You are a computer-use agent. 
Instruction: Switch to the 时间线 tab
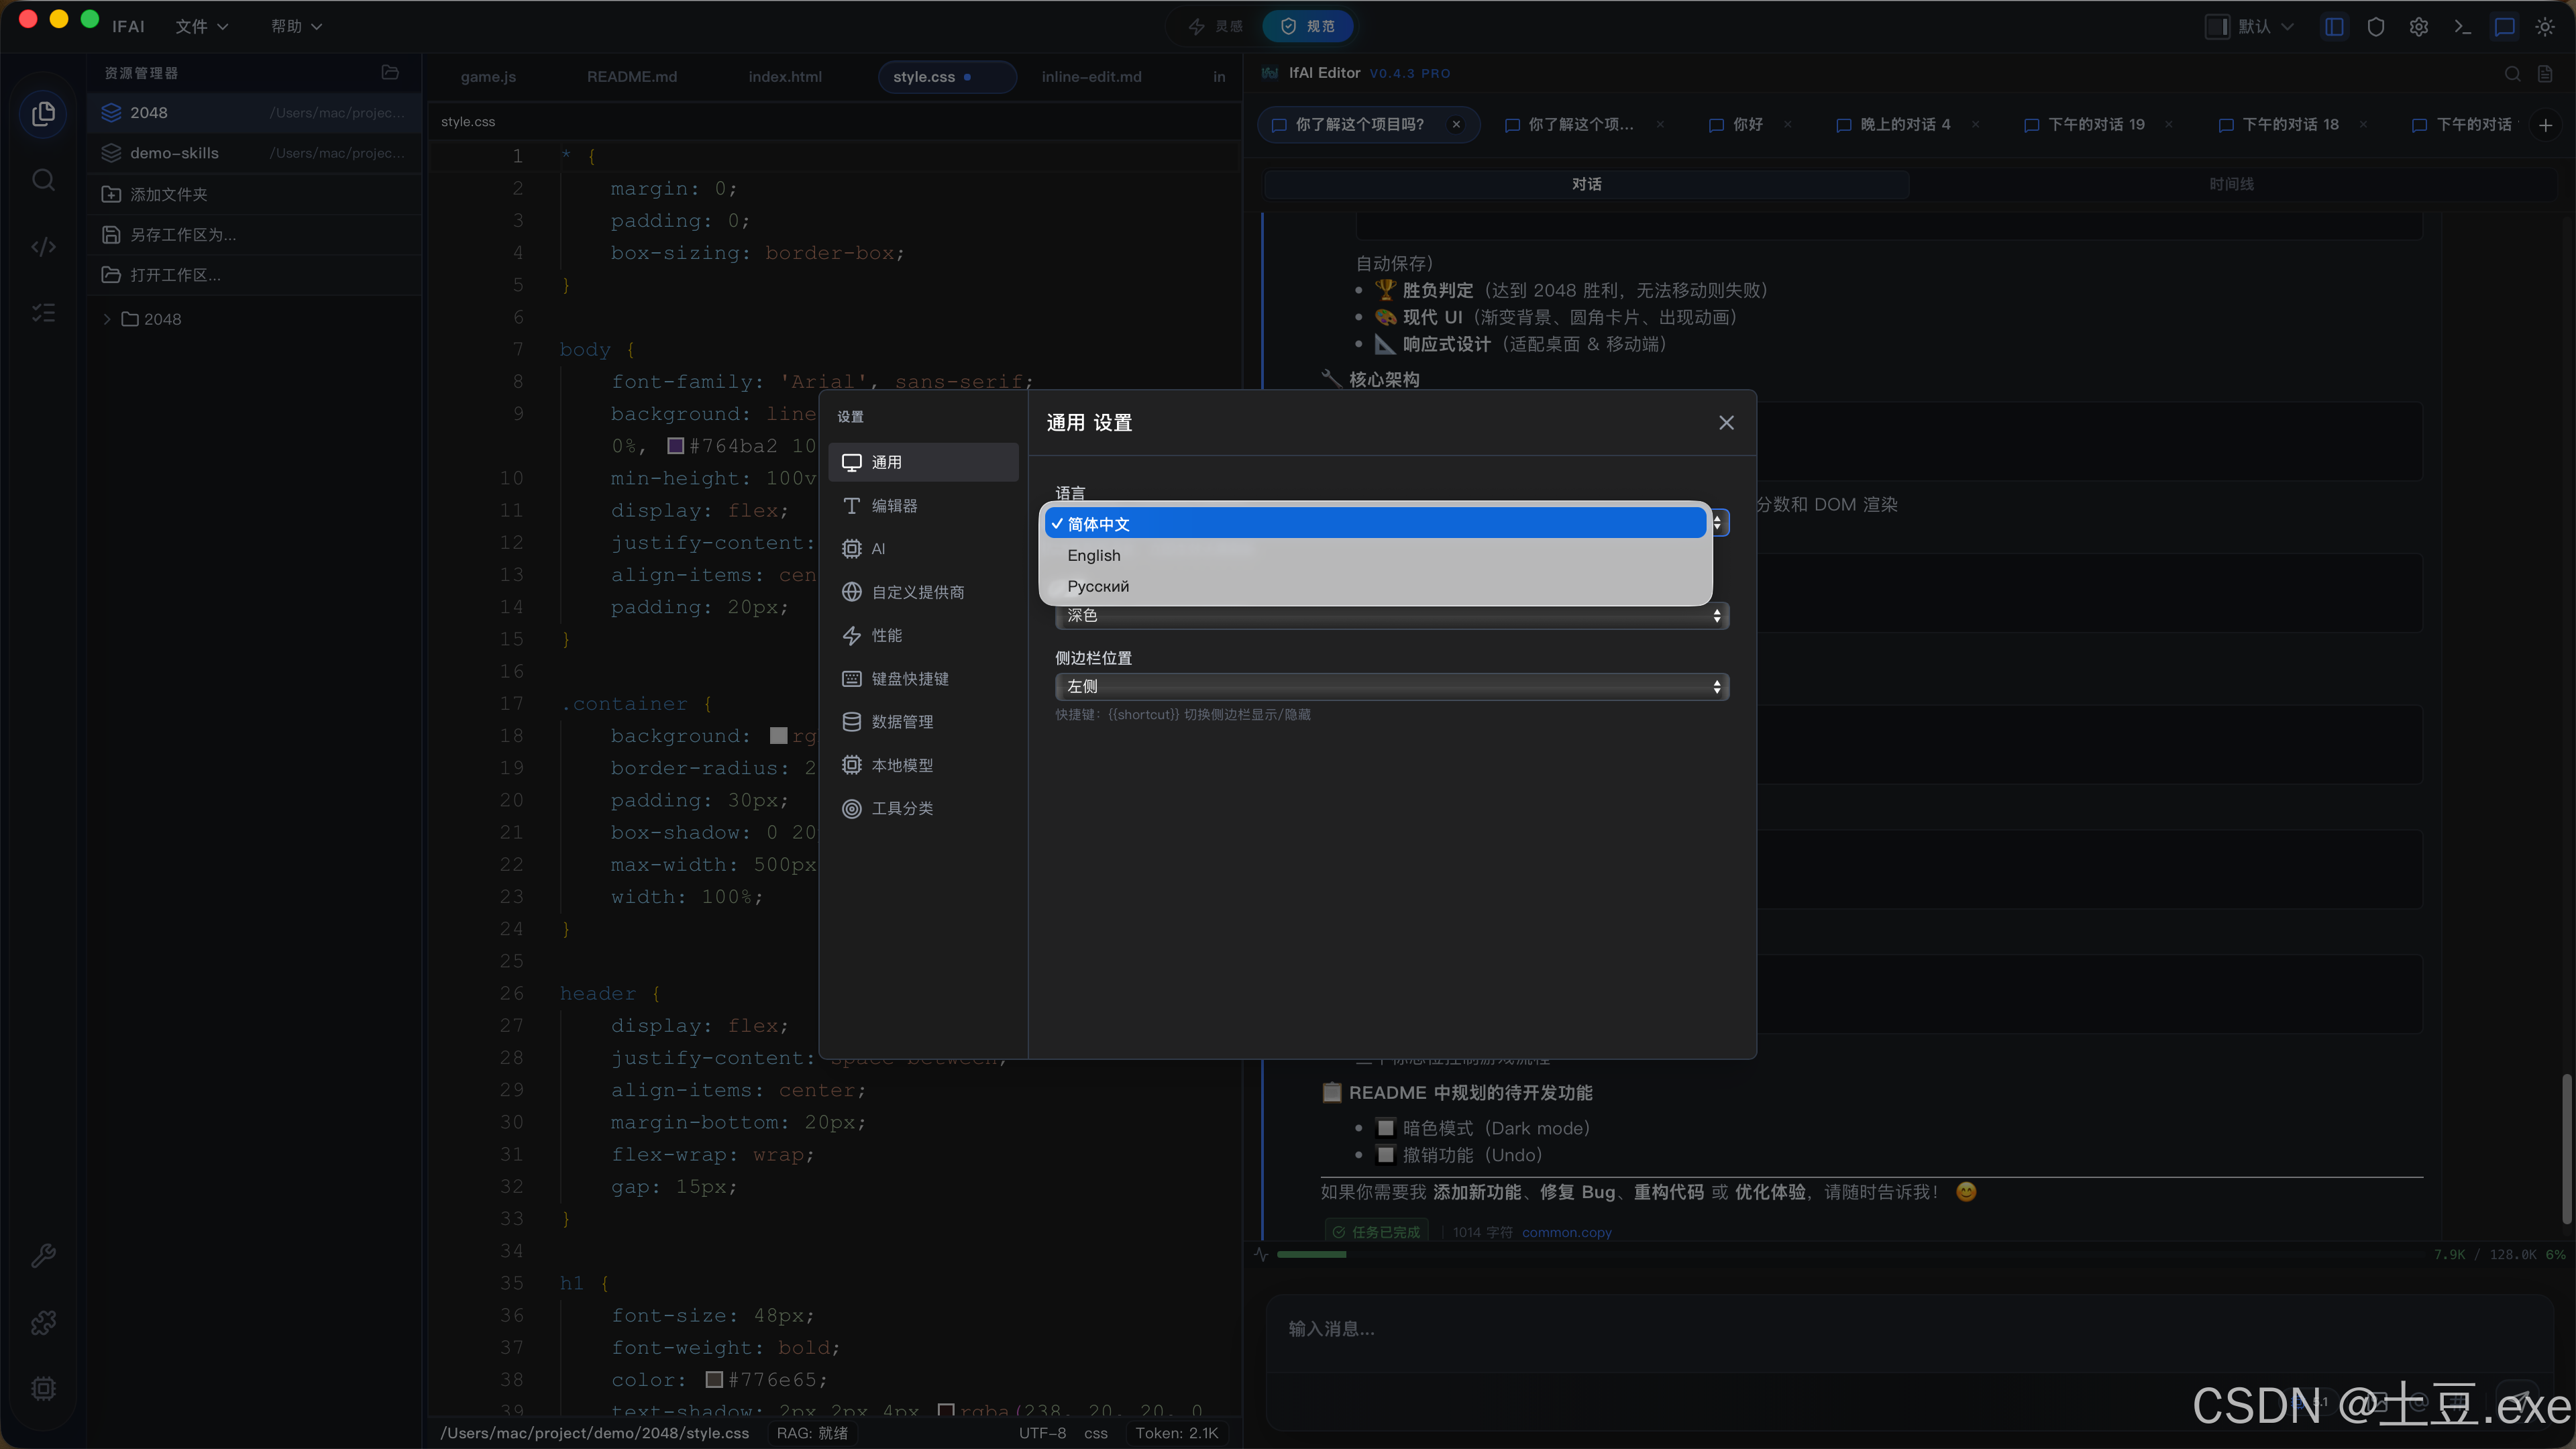pyautogui.click(x=2231, y=184)
